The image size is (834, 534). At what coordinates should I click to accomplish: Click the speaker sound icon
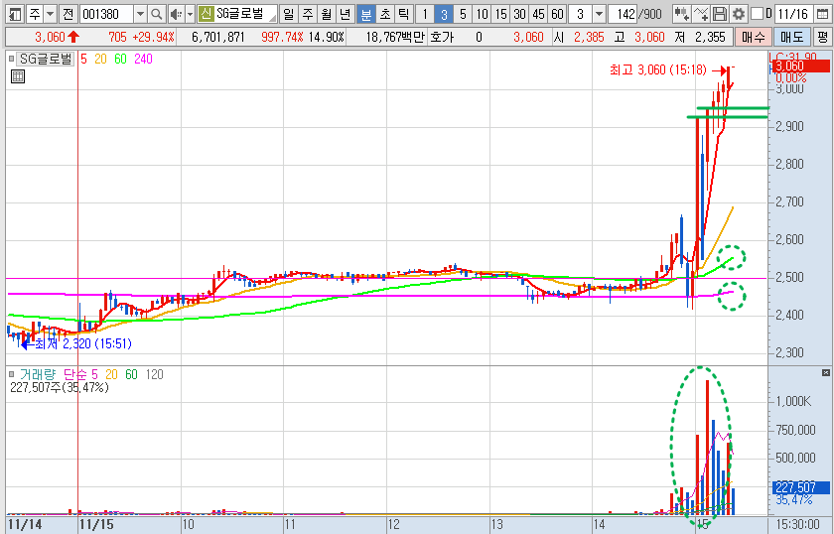pos(176,14)
